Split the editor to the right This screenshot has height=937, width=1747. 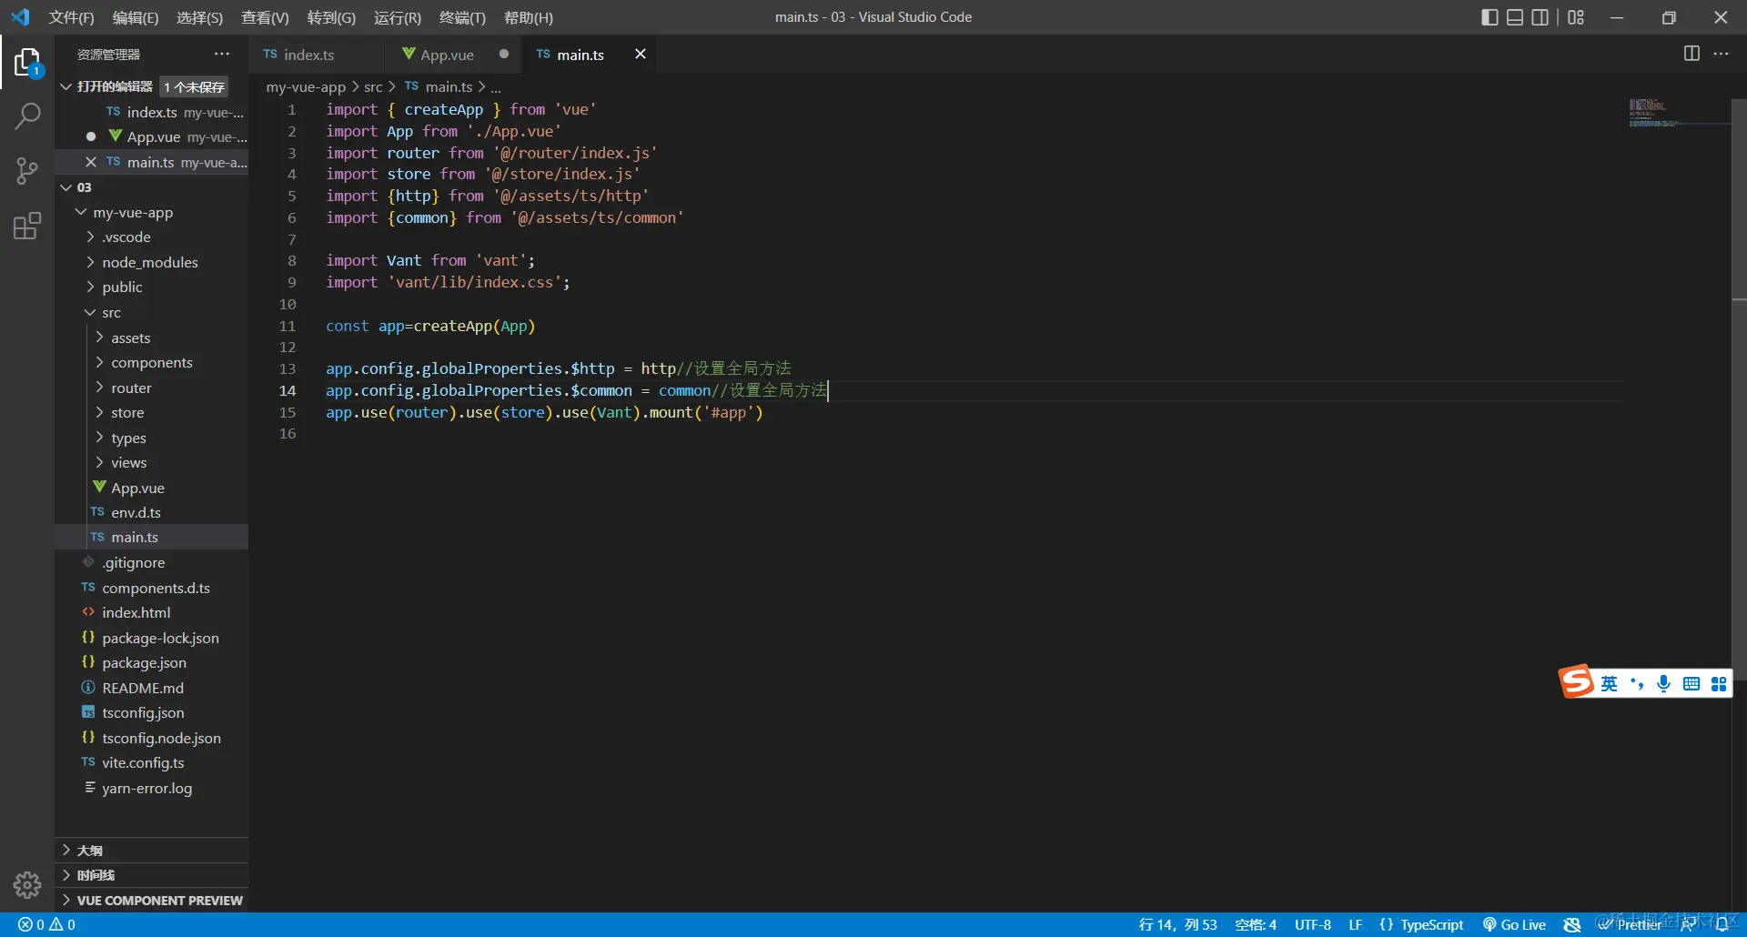coord(1691,54)
